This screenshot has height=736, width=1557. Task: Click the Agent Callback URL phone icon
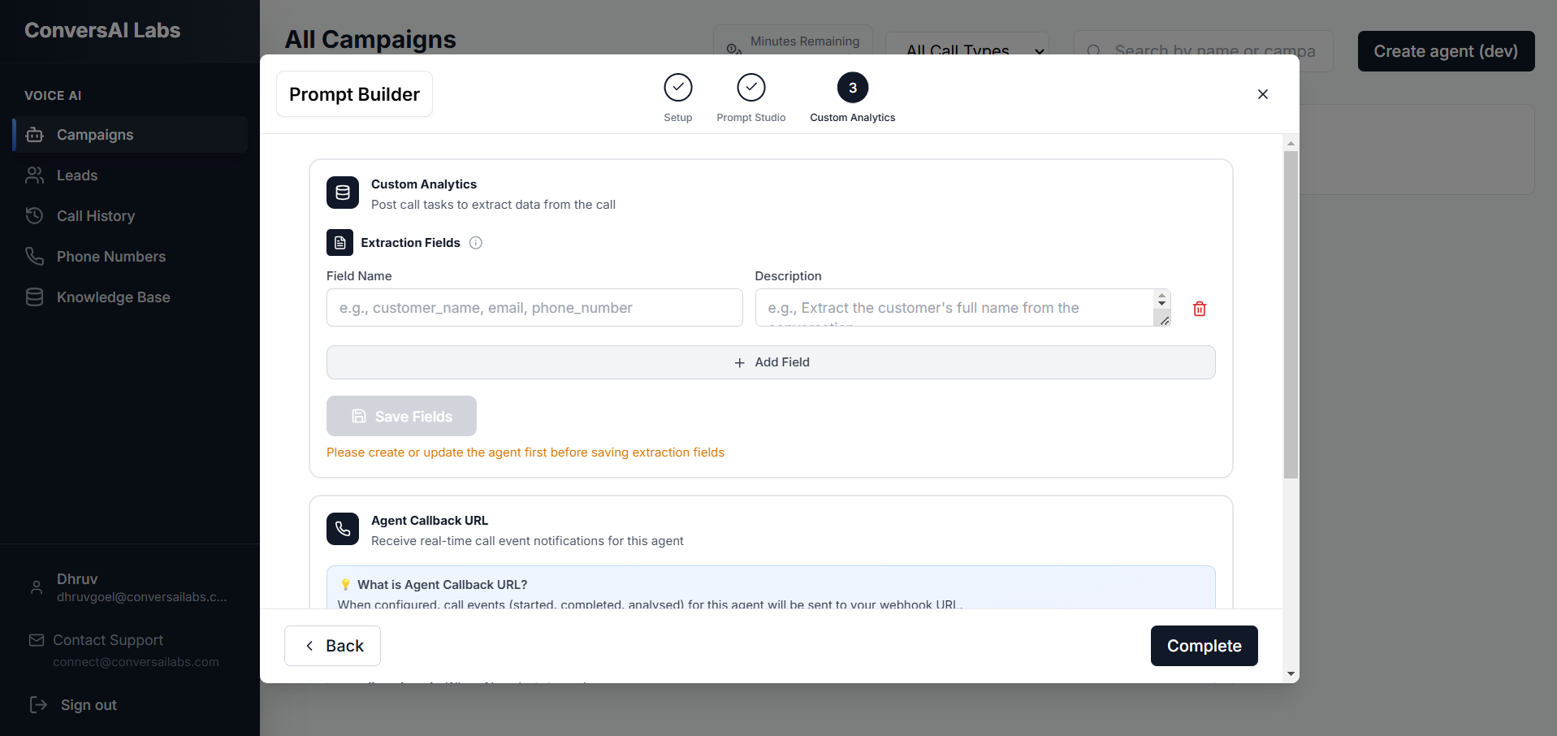coord(343,529)
